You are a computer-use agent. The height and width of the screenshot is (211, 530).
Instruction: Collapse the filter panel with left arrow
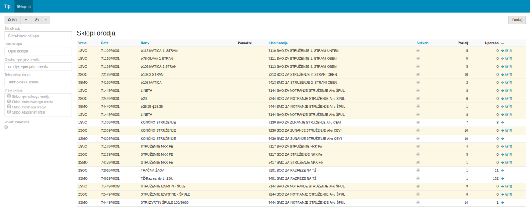(x=46, y=19)
